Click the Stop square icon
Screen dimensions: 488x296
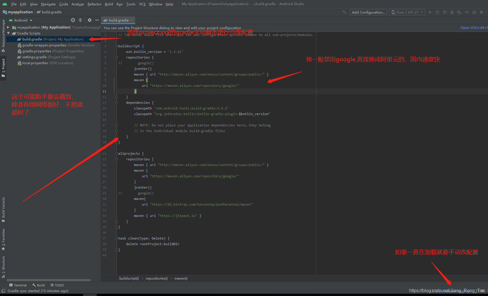click(481, 12)
